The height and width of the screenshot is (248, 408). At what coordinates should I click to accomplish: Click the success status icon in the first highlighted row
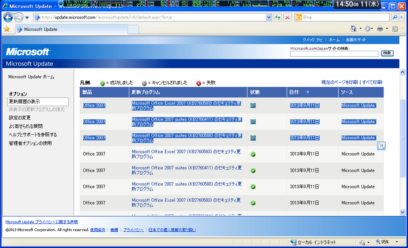pyautogui.click(x=253, y=106)
